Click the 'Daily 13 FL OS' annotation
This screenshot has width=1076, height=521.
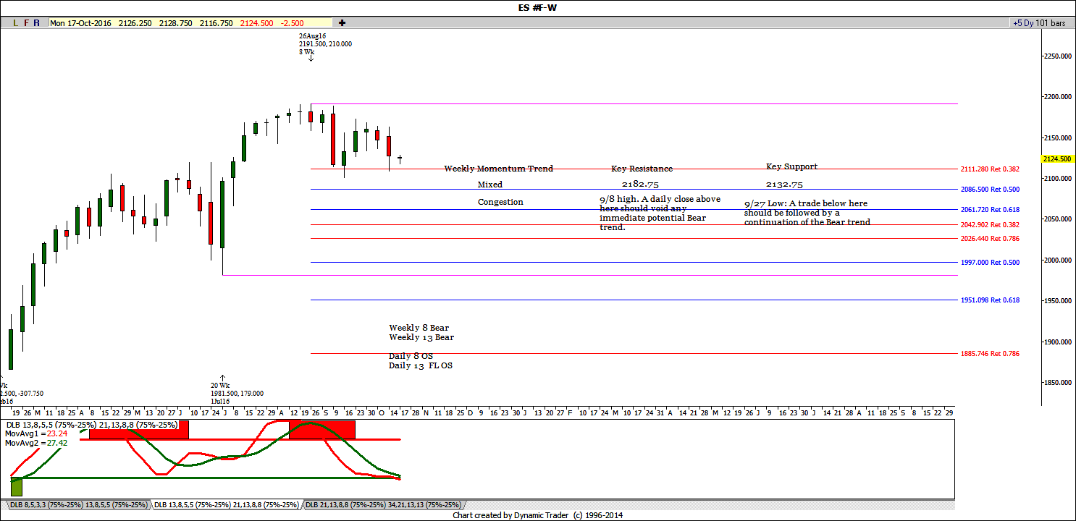421,365
